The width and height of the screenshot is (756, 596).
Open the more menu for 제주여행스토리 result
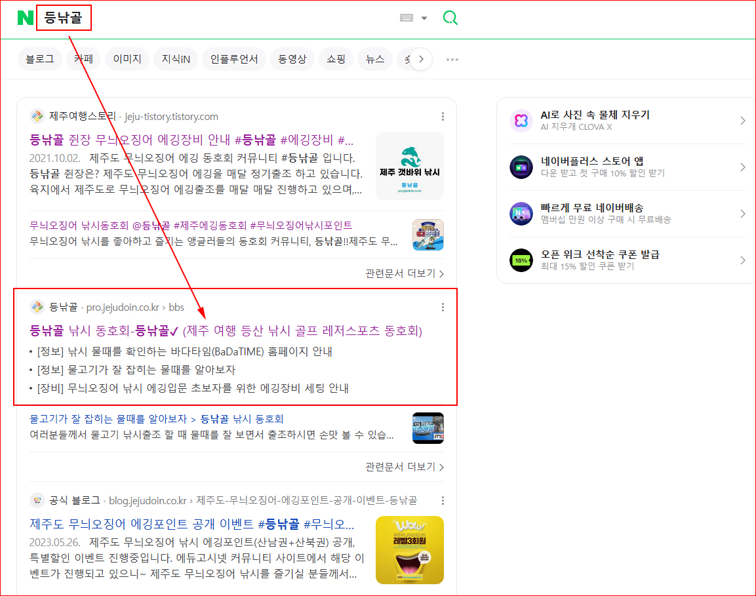(443, 117)
